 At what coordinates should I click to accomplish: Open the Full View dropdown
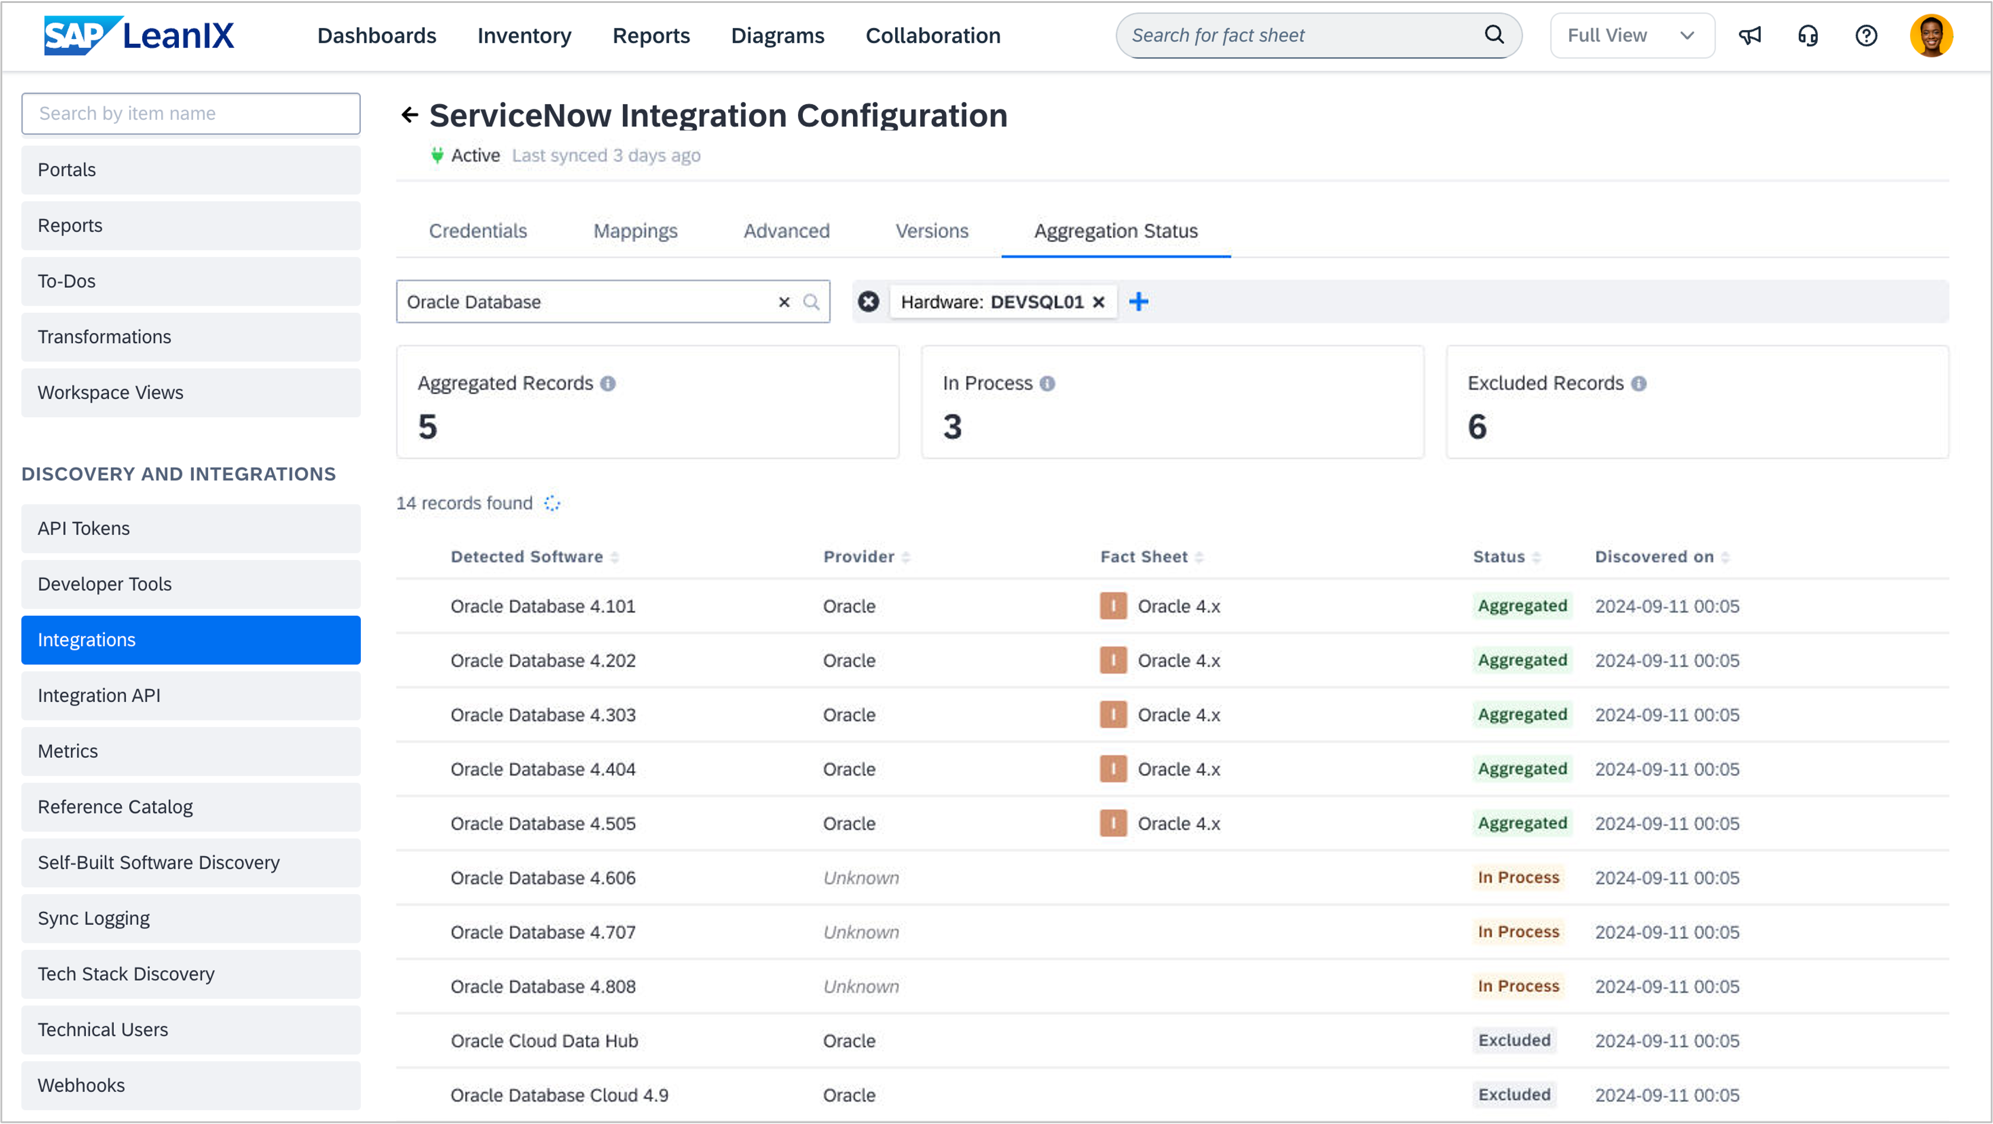1632,36
